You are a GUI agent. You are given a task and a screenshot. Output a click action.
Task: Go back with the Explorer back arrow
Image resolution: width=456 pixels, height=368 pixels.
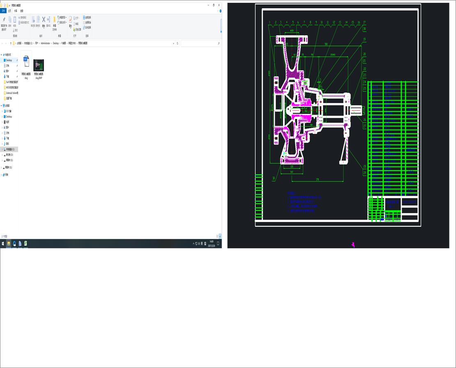(2, 43)
